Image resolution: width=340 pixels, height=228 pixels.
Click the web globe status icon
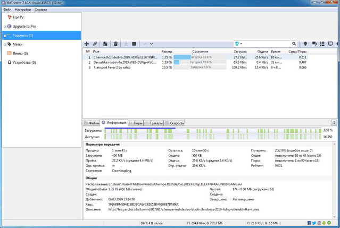[319, 223]
